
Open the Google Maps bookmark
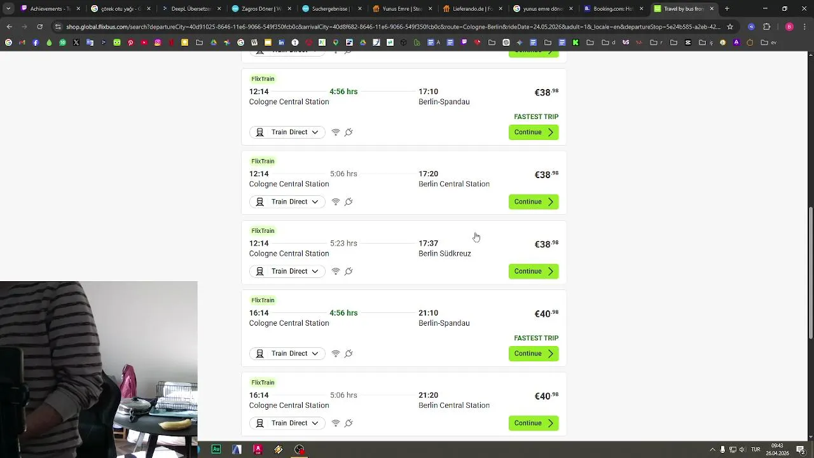336,43
